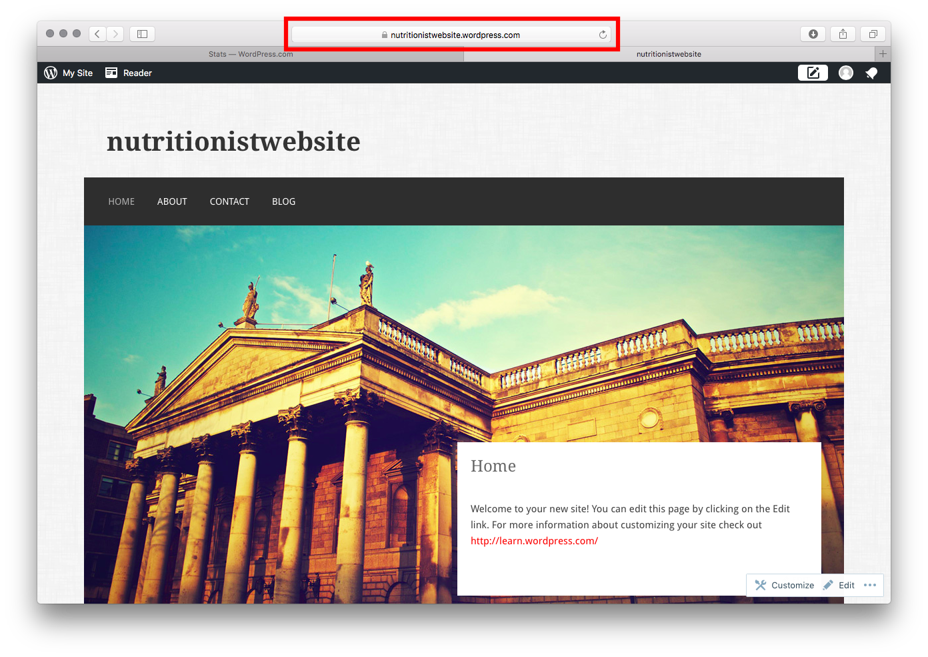Switch to Stats — WordPress.com tab

point(251,54)
